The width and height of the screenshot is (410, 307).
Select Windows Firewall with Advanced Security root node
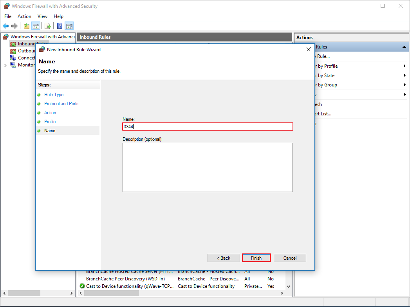(x=43, y=36)
